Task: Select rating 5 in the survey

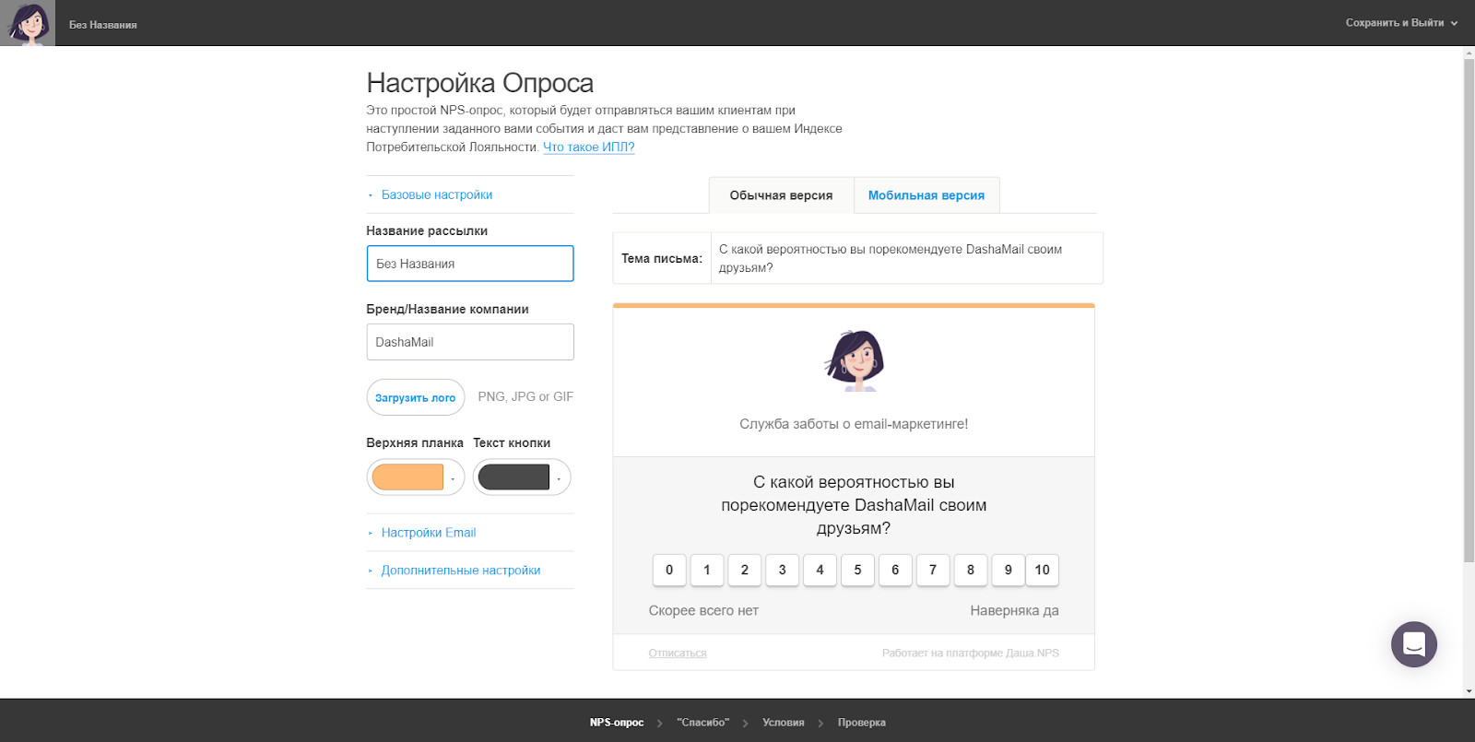Action: coord(857,570)
